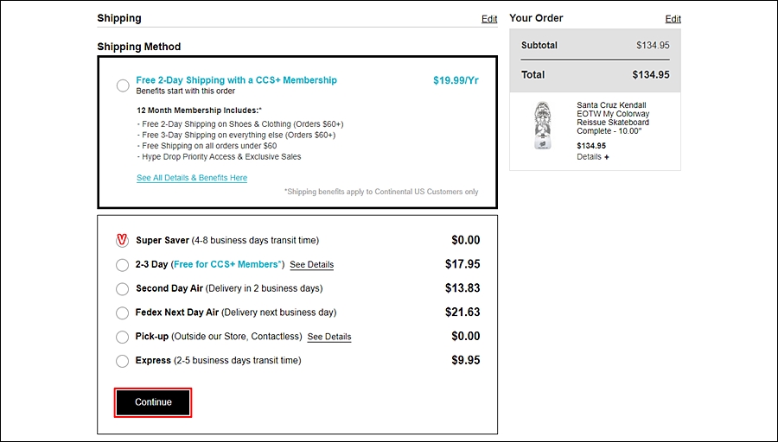Click the $17.95 price for 2-3 Day

(462, 264)
